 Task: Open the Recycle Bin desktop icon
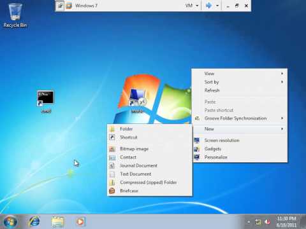pyautogui.click(x=15, y=15)
